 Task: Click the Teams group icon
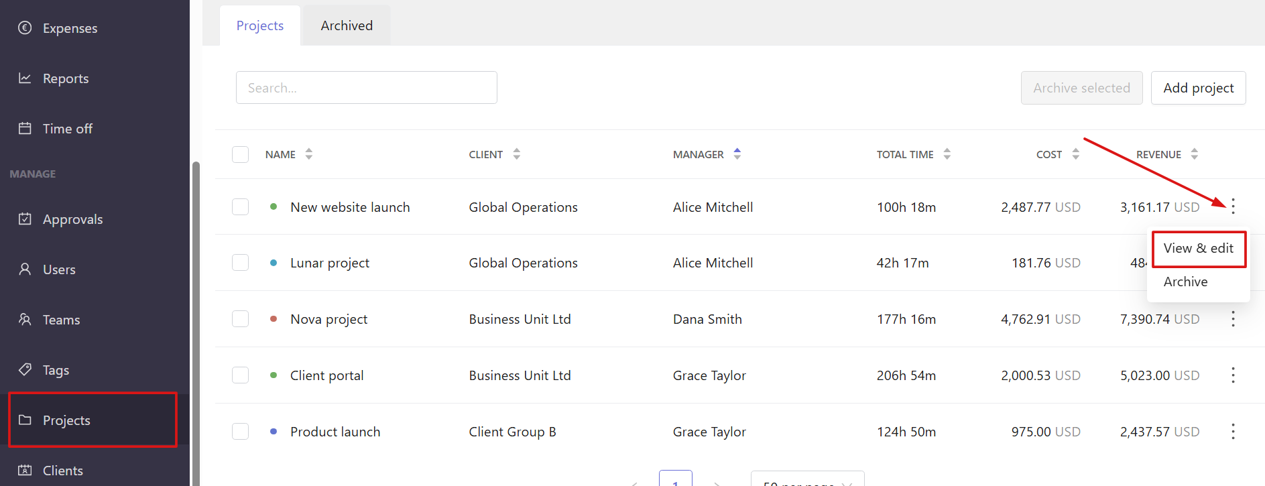point(25,319)
